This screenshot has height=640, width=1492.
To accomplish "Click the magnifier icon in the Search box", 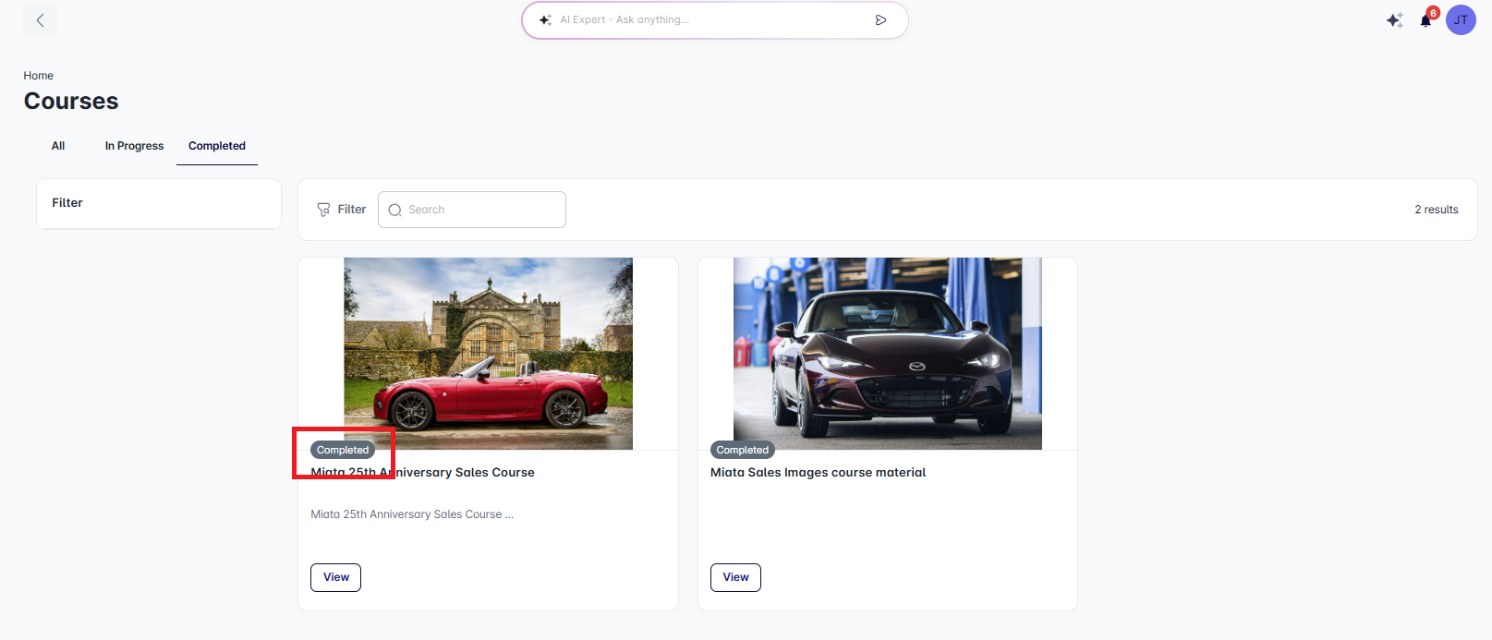I will point(395,210).
